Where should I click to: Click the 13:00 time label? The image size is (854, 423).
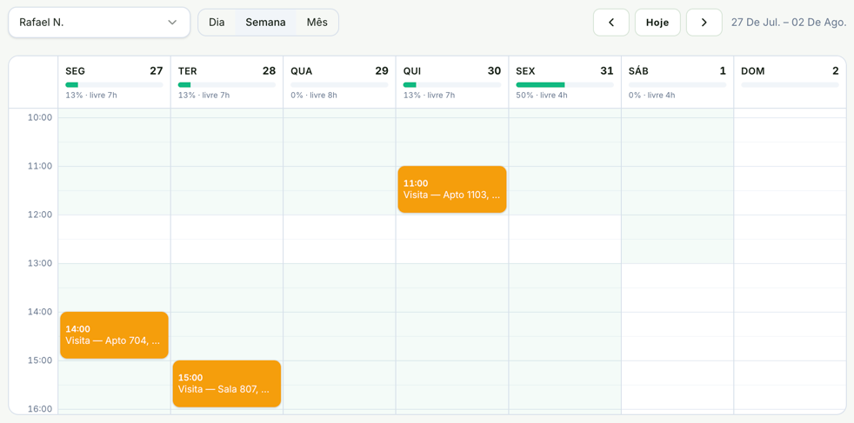point(39,263)
